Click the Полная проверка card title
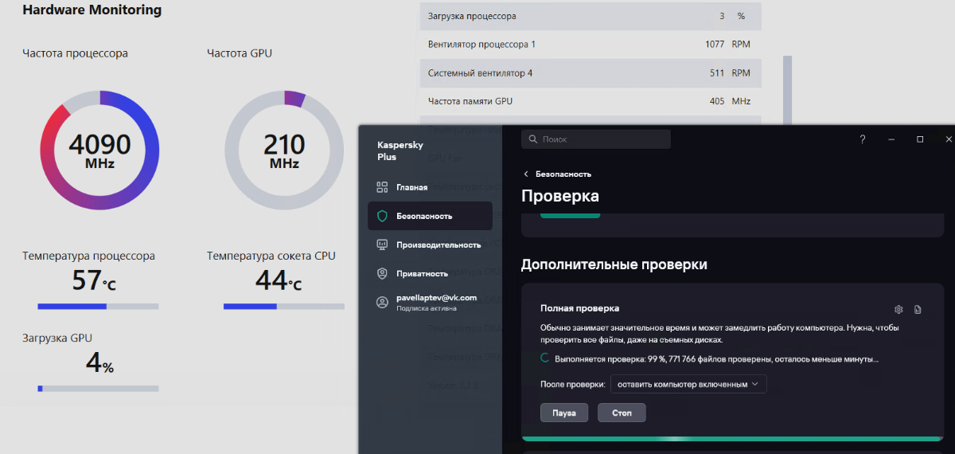This screenshot has height=454, width=955. [579, 307]
